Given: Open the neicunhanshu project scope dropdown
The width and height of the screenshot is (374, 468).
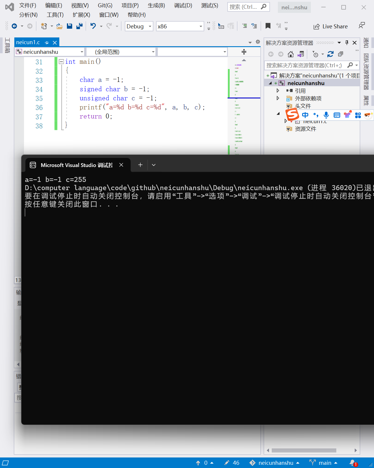Looking at the screenshot, I should tap(50, 52).
